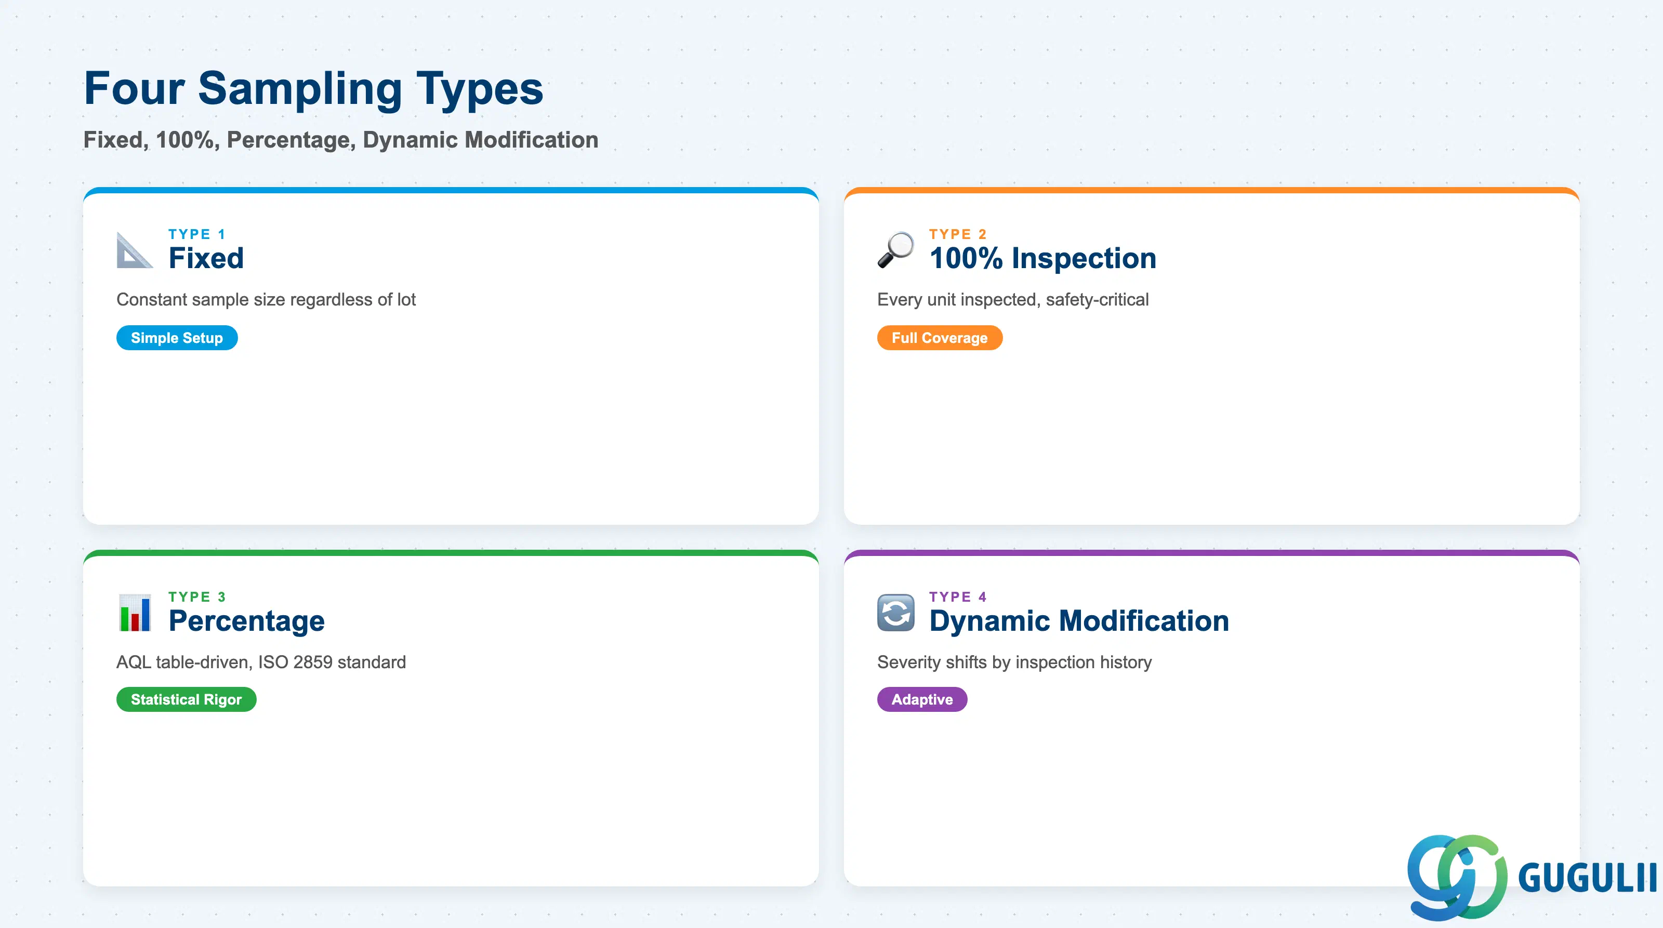
Task: Select the Simple Setup badge
Action: (177, 338)
